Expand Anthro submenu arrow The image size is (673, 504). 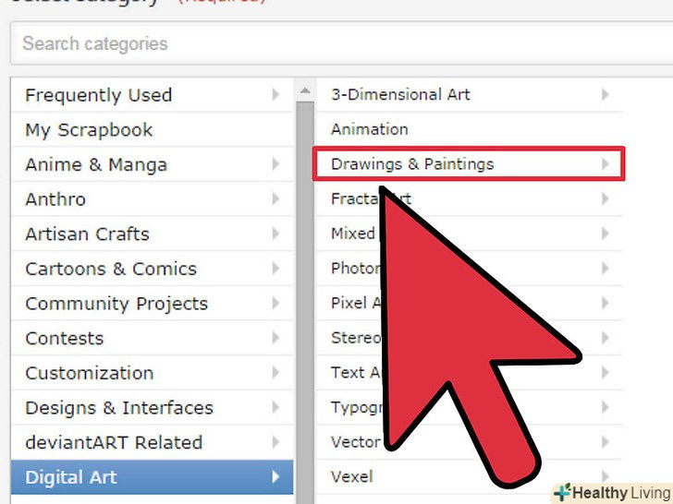point(275,198)
